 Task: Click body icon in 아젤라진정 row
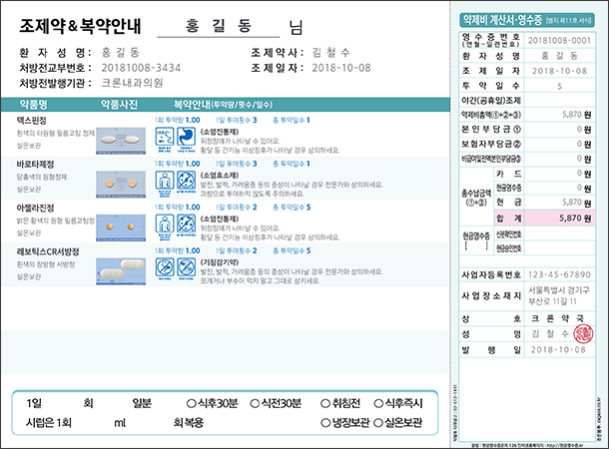164,224
